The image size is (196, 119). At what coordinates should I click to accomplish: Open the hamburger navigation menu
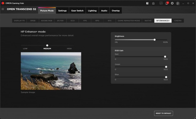pyautogui.click(x=3, y=9)
